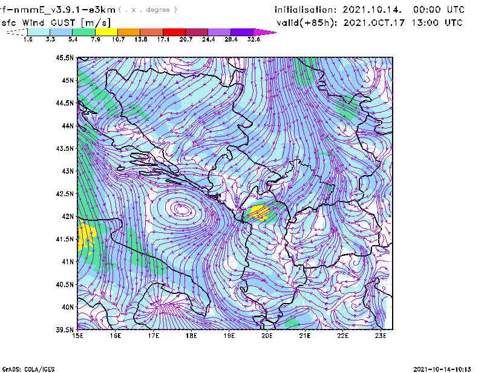484x373 pixels.
Task: Click the light cyan legend swatch (1.6–3.3)
Action: tap(39, 32)
